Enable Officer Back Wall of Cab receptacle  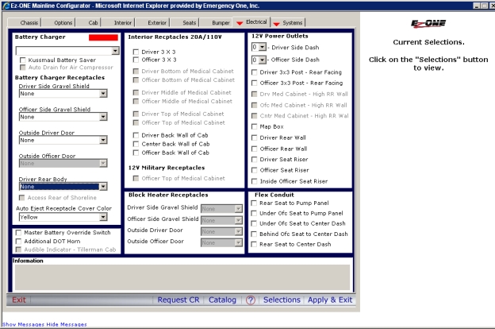pos(136,153)
